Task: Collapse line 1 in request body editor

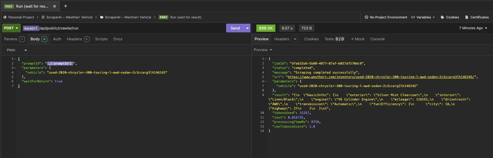Action: click(15, 59)
